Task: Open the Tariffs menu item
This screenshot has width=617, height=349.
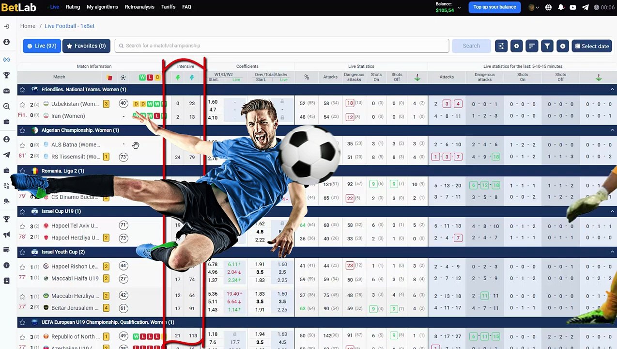Action: (168, 7)
